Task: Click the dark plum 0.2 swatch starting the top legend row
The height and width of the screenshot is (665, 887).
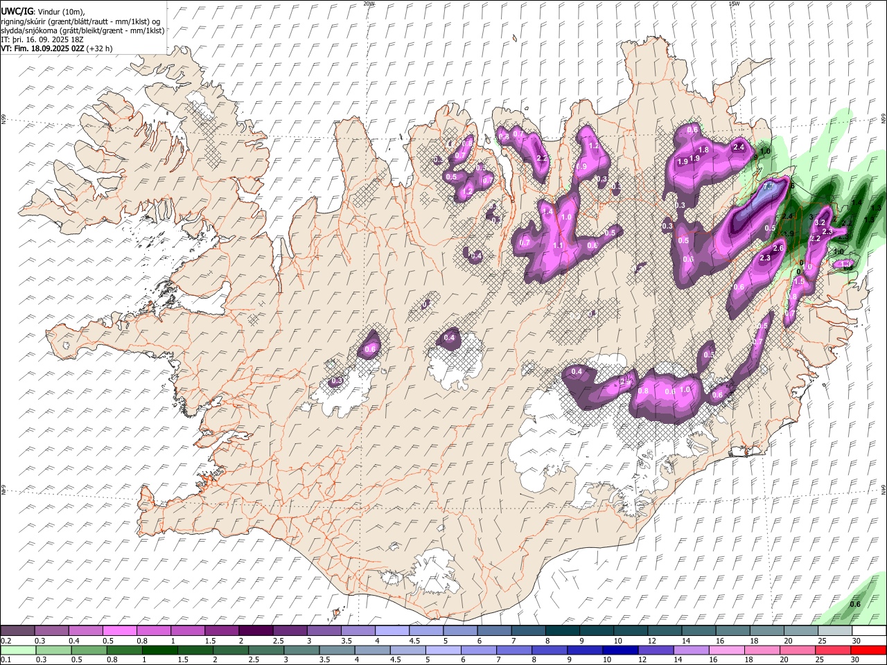Action: [x=17, y=631]
